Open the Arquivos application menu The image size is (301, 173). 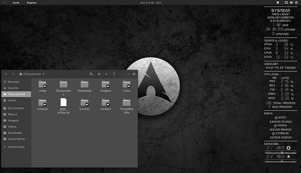click(31, 3)
